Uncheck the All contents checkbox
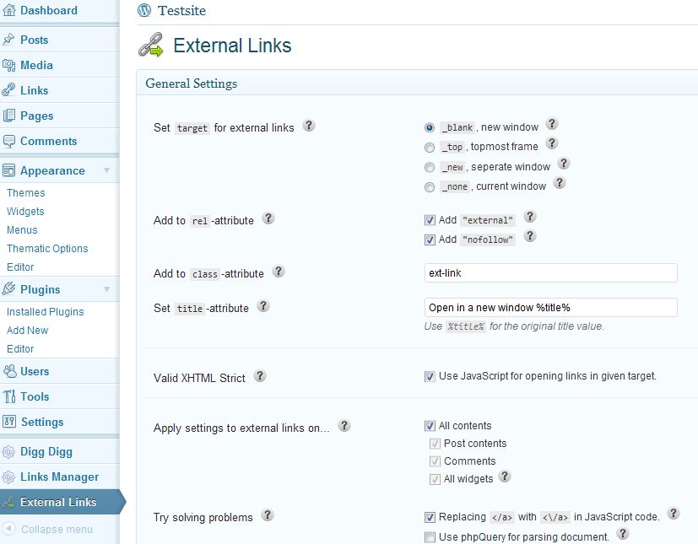This screenshot has height=544, width=698. click(430, 426)
